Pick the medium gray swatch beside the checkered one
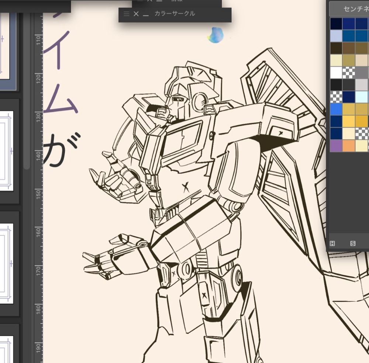This screenshot has height=363, width=369. tap(362, 72)
